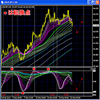This screenshot has height=100, width=100.
Task: Click the USDJPY,H4 OHLC header text
Action: 18,7
